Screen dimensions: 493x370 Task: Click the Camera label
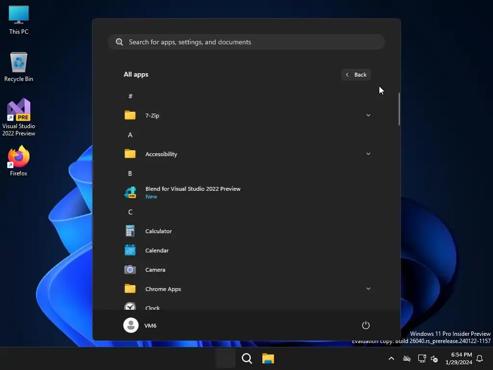[155, 270]
